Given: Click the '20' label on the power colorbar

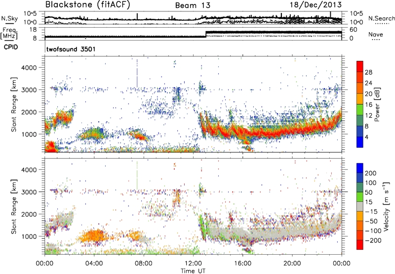Looking at the screenshot, I should pos(368,94).
